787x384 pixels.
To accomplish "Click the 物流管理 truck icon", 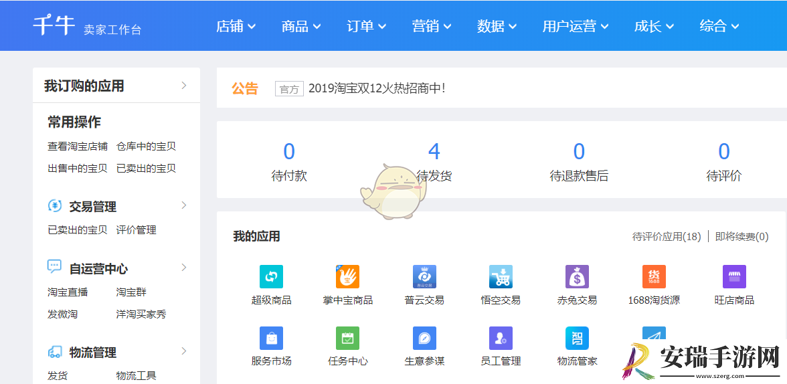I will 55,352.
